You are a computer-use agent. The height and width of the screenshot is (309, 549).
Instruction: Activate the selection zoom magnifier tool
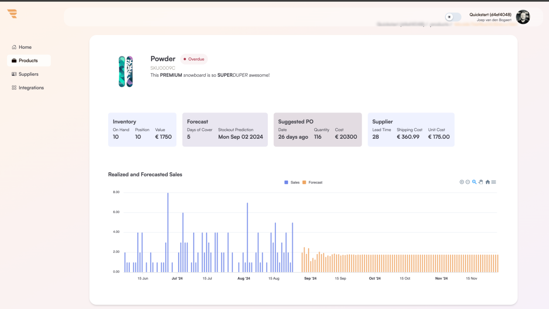click(475, 182)
